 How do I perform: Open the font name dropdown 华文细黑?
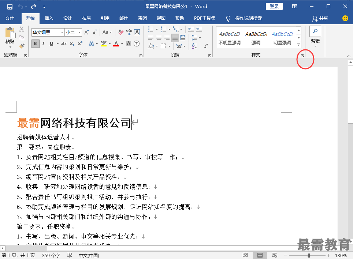coord(62,32)
